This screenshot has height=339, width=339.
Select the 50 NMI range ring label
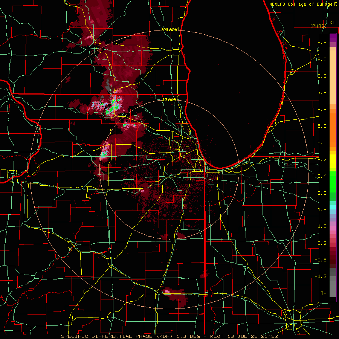click(169, 99)
